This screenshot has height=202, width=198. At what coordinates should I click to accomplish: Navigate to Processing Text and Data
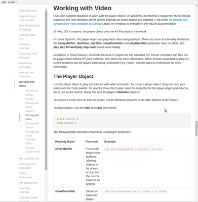point(28,56)
